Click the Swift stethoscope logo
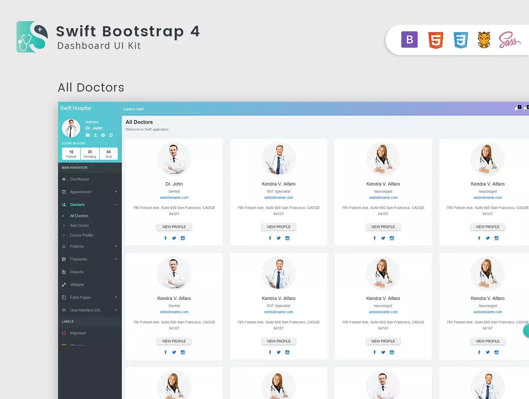Screen dimensions: 529x399 [32, 37]
